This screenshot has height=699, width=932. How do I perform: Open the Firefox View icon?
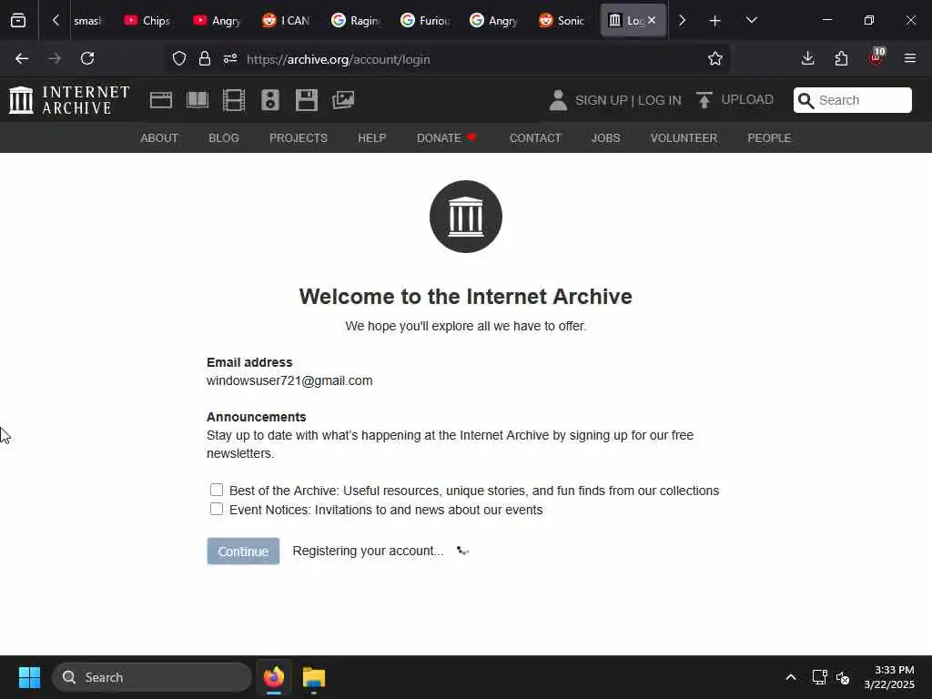(x=18, y=20)
